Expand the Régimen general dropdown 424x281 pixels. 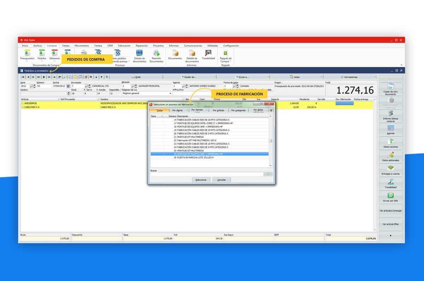(x=170, y=94)
